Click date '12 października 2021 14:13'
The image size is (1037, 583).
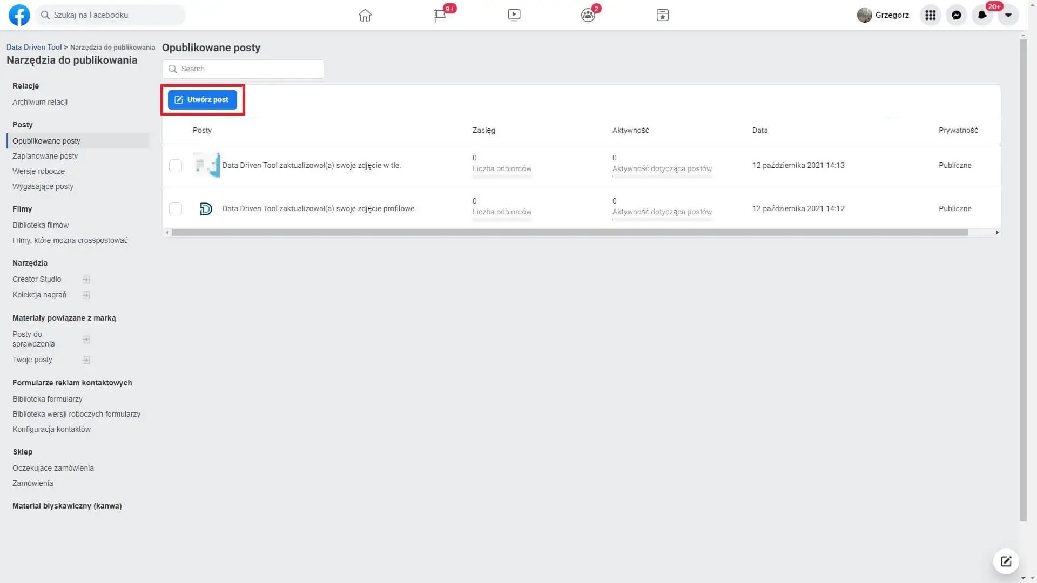[x=798, y=165]
